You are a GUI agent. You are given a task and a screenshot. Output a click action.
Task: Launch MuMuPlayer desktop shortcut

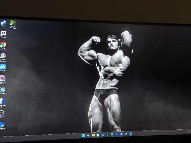pos(3,68)
